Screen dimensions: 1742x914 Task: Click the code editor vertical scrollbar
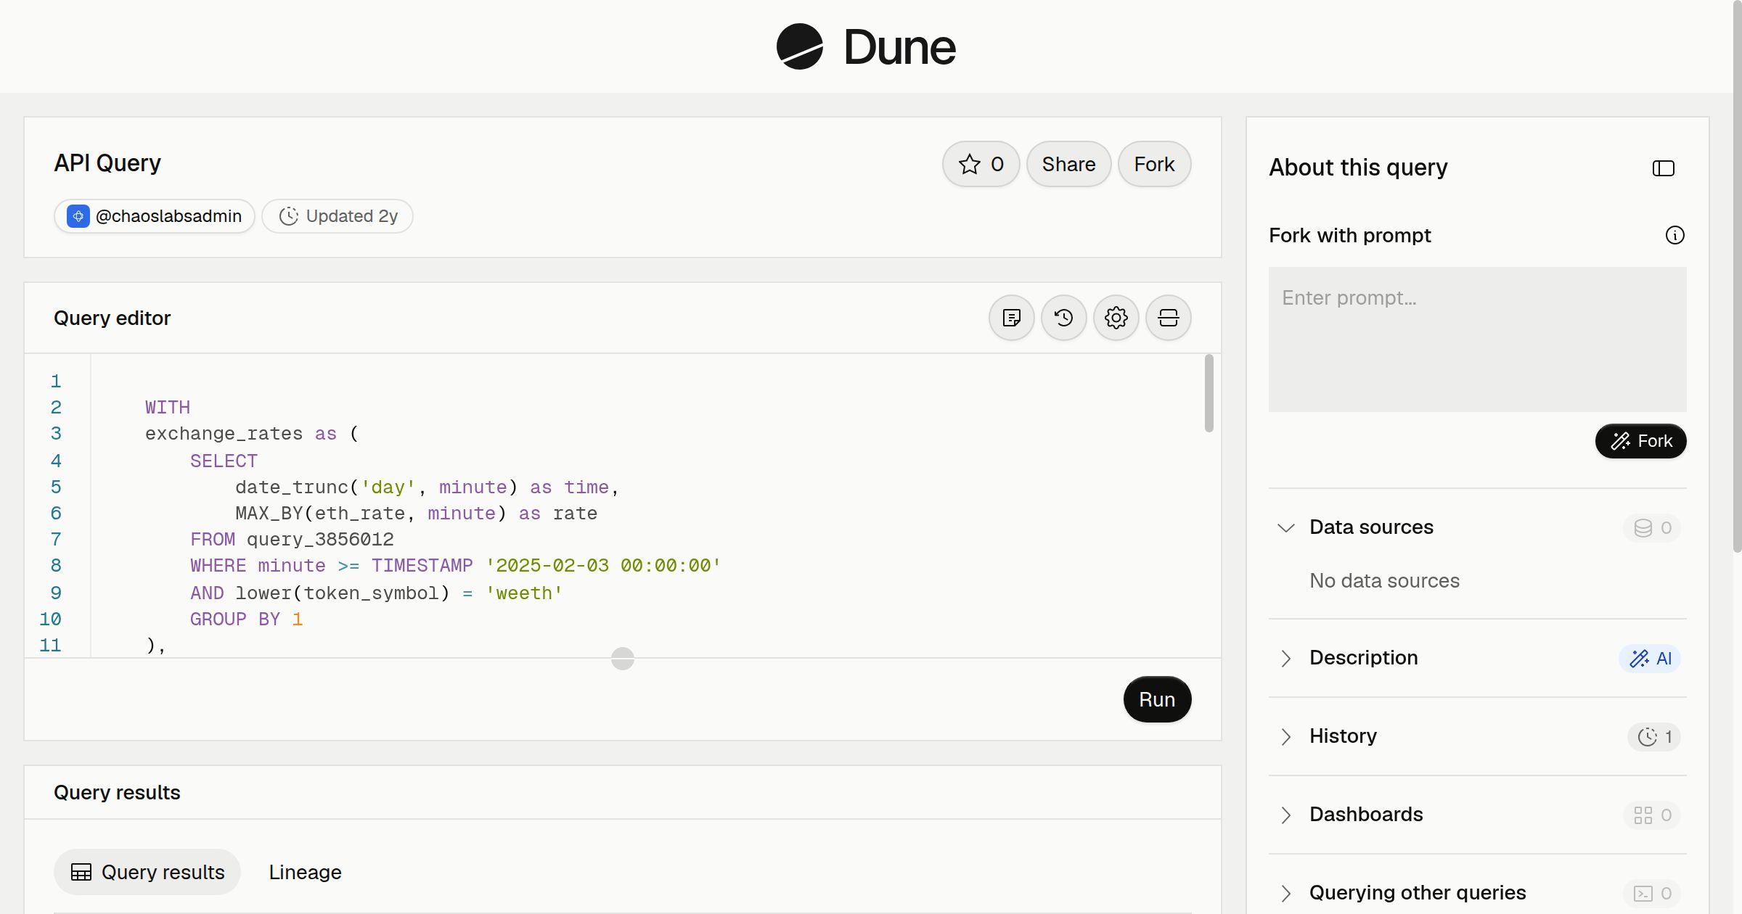click(1209, 393)
